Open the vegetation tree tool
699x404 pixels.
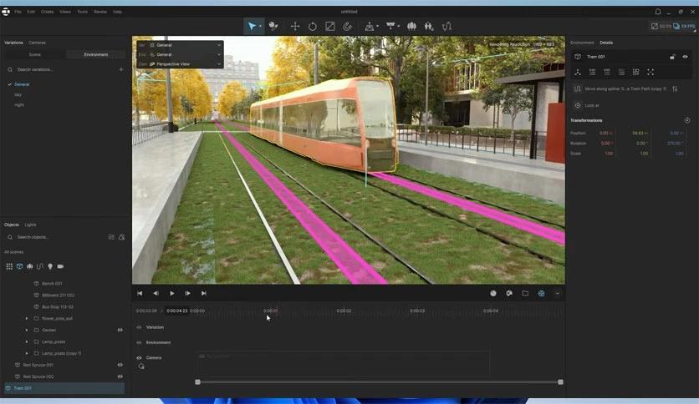coord(411,26)
